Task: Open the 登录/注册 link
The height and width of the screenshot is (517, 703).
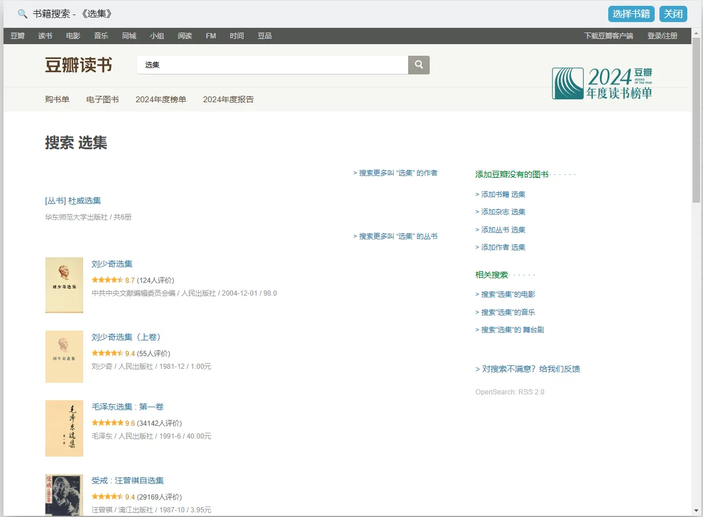Action: (663, 35)
